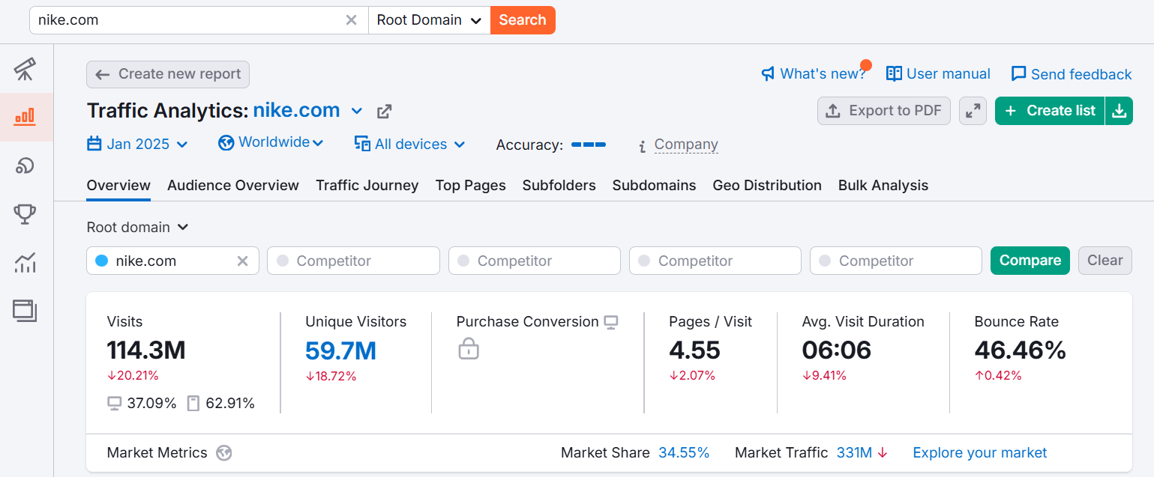Click desktop share icon showing 37.09%
The height and width of the screenshot is (477, 1154).
coord(115,404)
